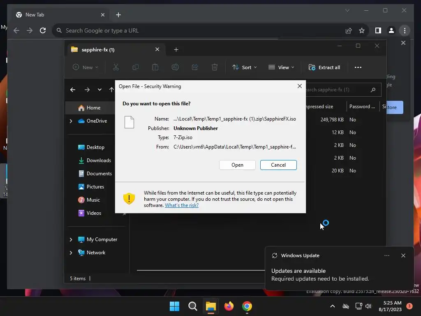Open Pictures in the navigation pane
This screenshot has width=421, height=316.
click(x=91, y=187)
